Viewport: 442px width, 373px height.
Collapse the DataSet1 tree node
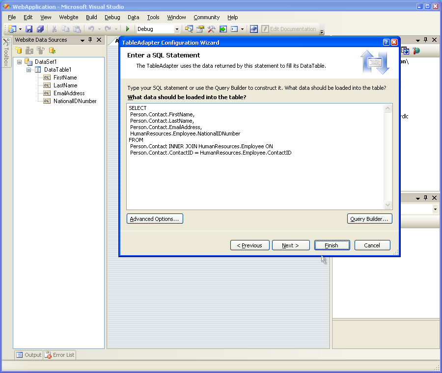pos(19,62)
